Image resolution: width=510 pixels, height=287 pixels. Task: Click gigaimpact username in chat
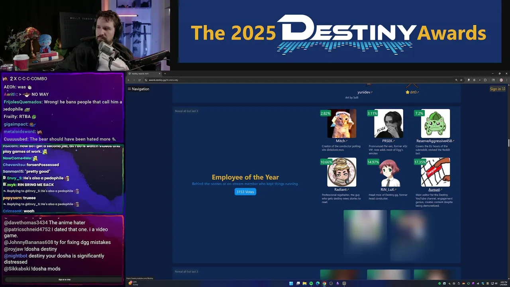[16, 124]
